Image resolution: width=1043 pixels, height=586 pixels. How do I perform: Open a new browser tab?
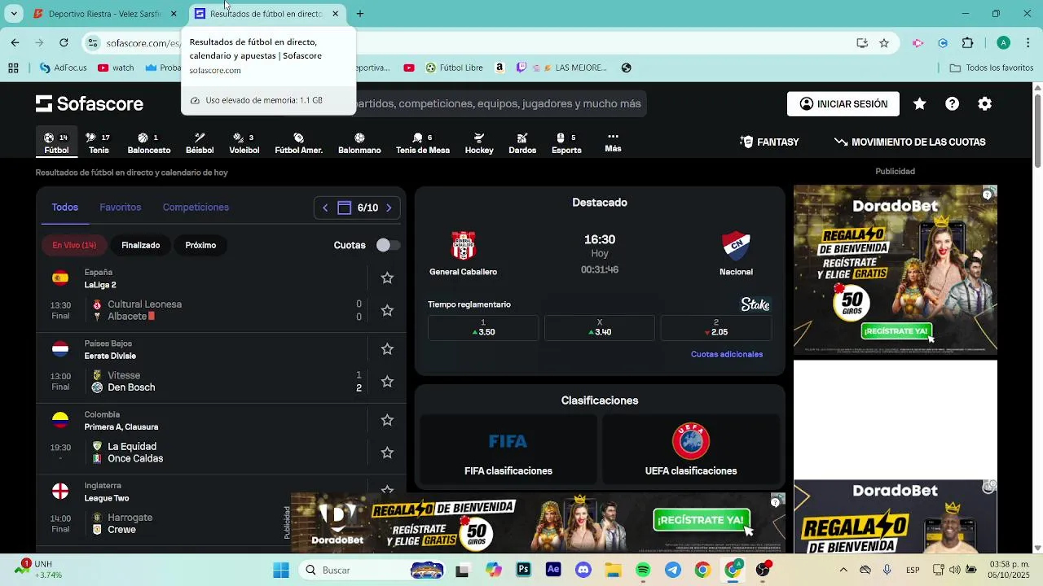click(x=360, y=14)
